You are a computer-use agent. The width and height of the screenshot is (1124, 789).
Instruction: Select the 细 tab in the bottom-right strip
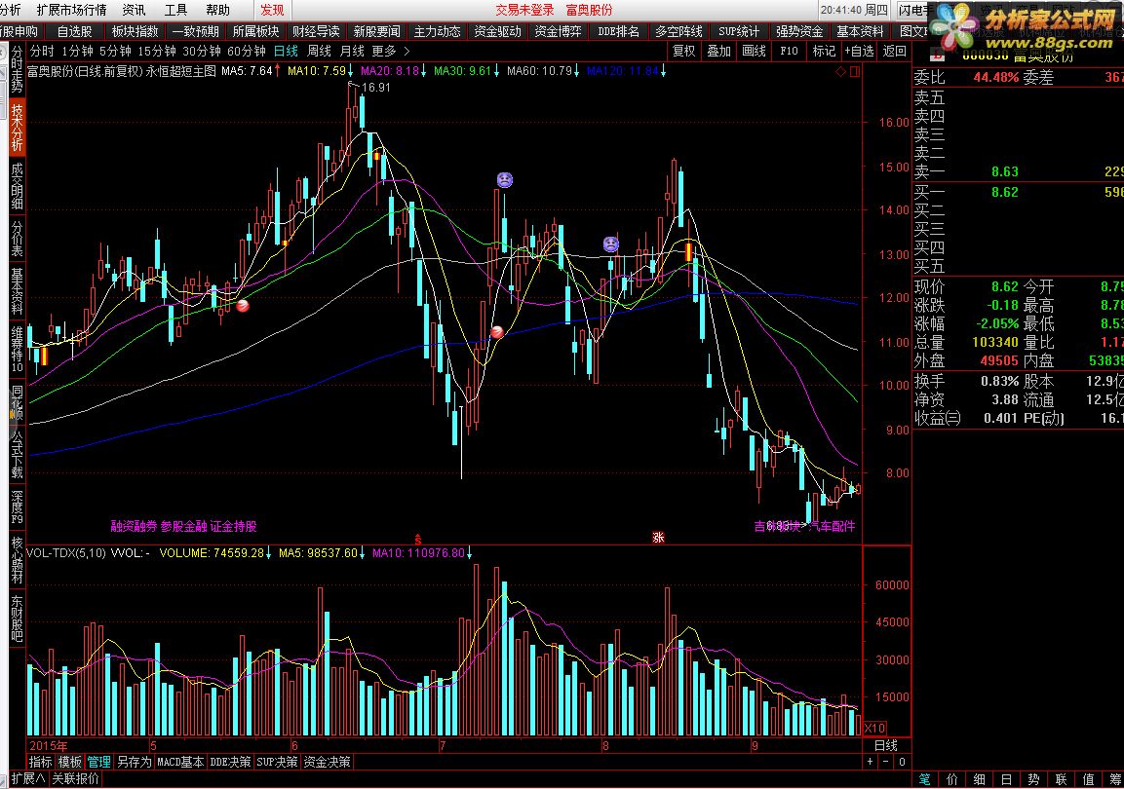point(979,779)
